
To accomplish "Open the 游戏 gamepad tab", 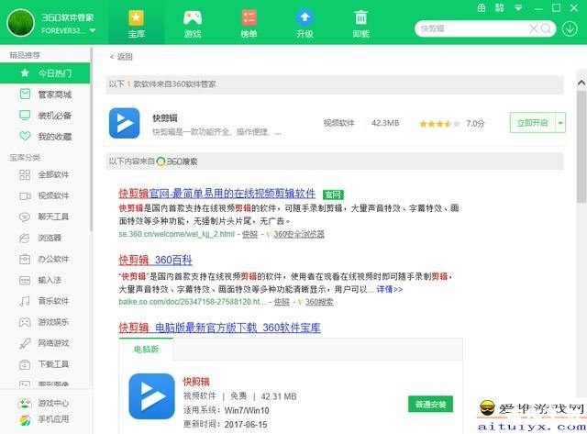I will tap(193, 25).
